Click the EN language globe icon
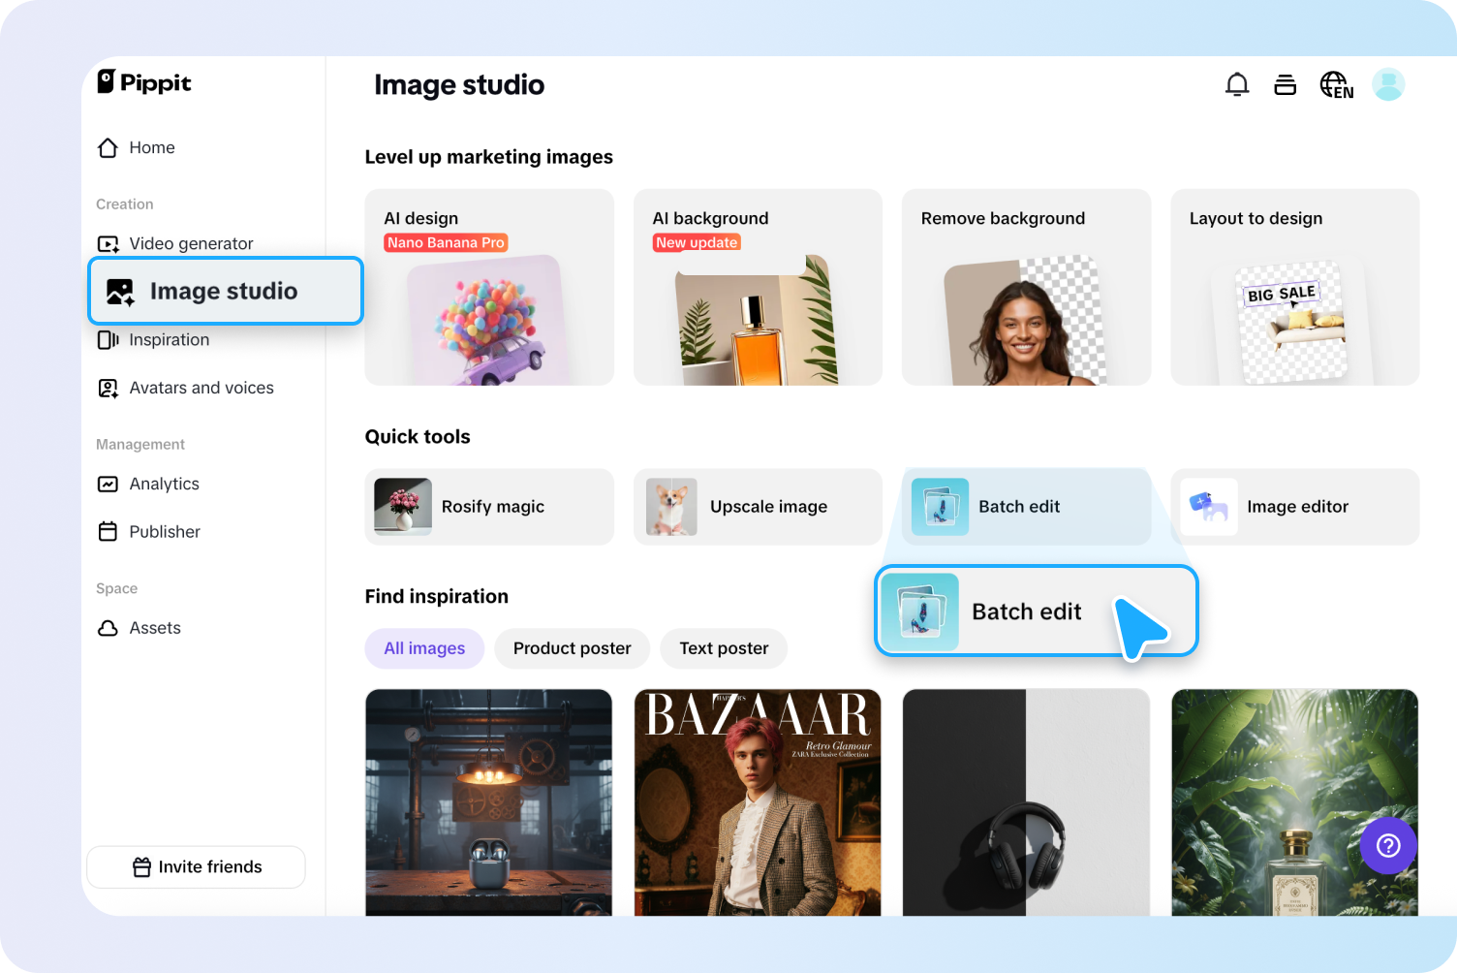 pyautogui.click(x=1336, y=84)
